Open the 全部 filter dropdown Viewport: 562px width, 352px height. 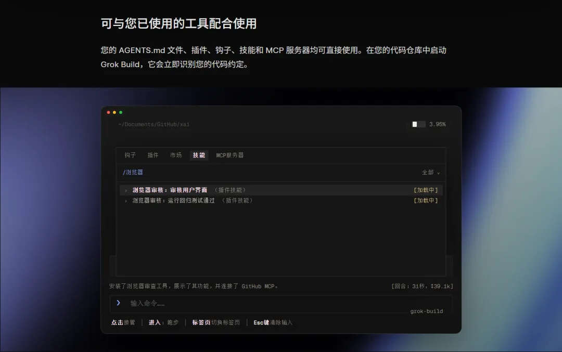tap(430, 173)
